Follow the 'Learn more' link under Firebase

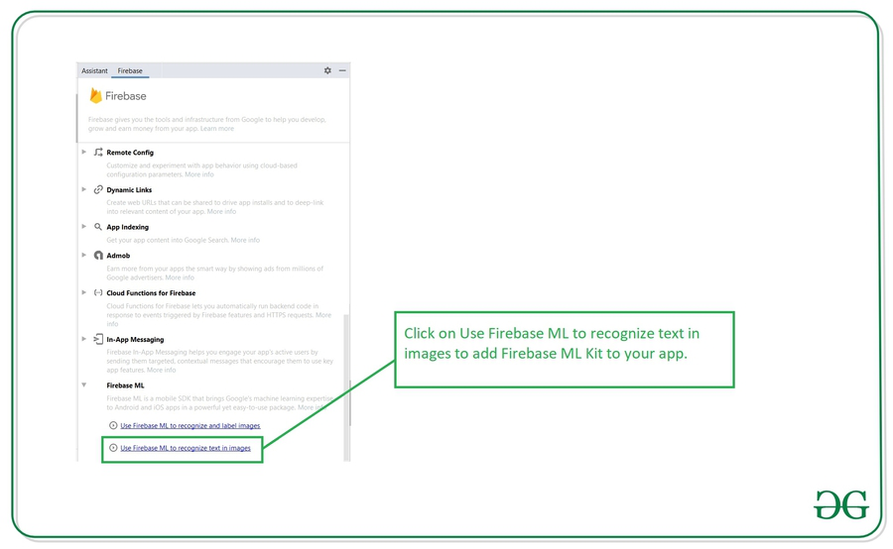click(x=217, y=129)
